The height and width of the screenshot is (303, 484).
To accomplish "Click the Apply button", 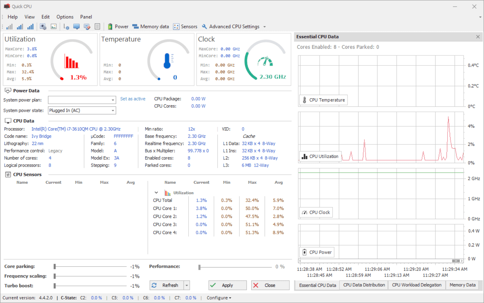I will coord(227,285).
